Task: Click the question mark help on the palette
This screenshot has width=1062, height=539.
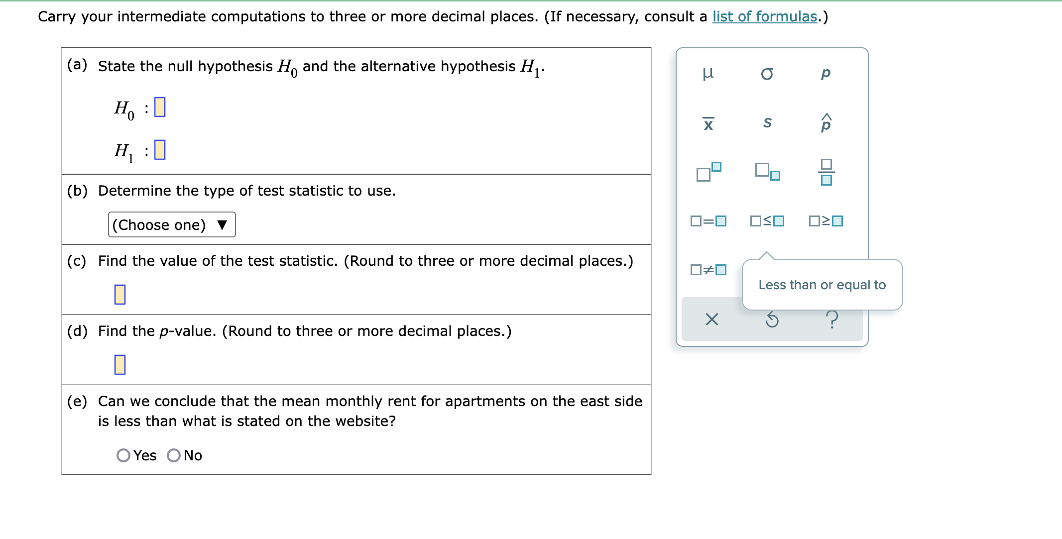Action: coord(832,320)
